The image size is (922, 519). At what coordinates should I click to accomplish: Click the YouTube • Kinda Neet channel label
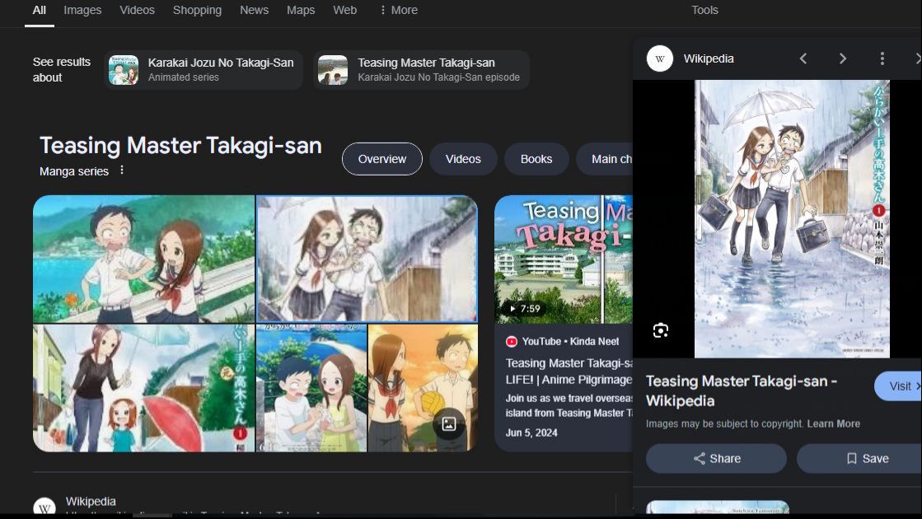(x=570, y=342)
